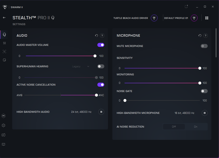Click the vertical scrollbar on the right

click(216, 43)
